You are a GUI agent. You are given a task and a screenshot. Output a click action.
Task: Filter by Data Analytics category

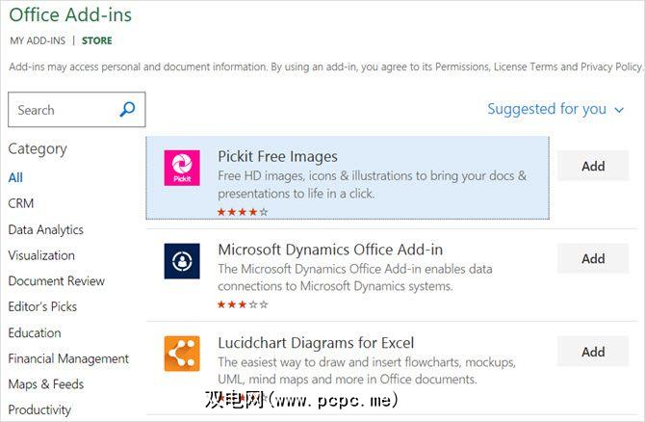[x=45, y=229]
